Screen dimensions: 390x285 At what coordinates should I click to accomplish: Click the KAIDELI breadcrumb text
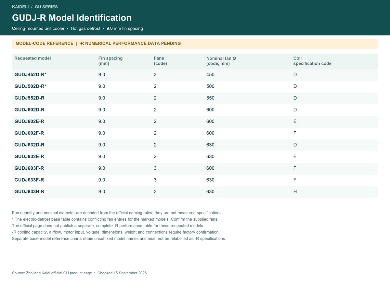pos(20,7)
